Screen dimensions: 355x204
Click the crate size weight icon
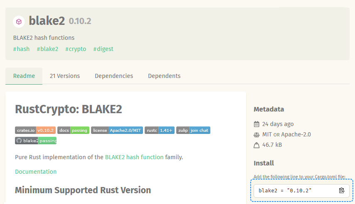(x=256, y=145)
